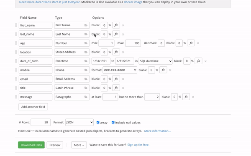Toggle include null values checkbox
This screenshot has width=251, height=156.
coord(113,122)
